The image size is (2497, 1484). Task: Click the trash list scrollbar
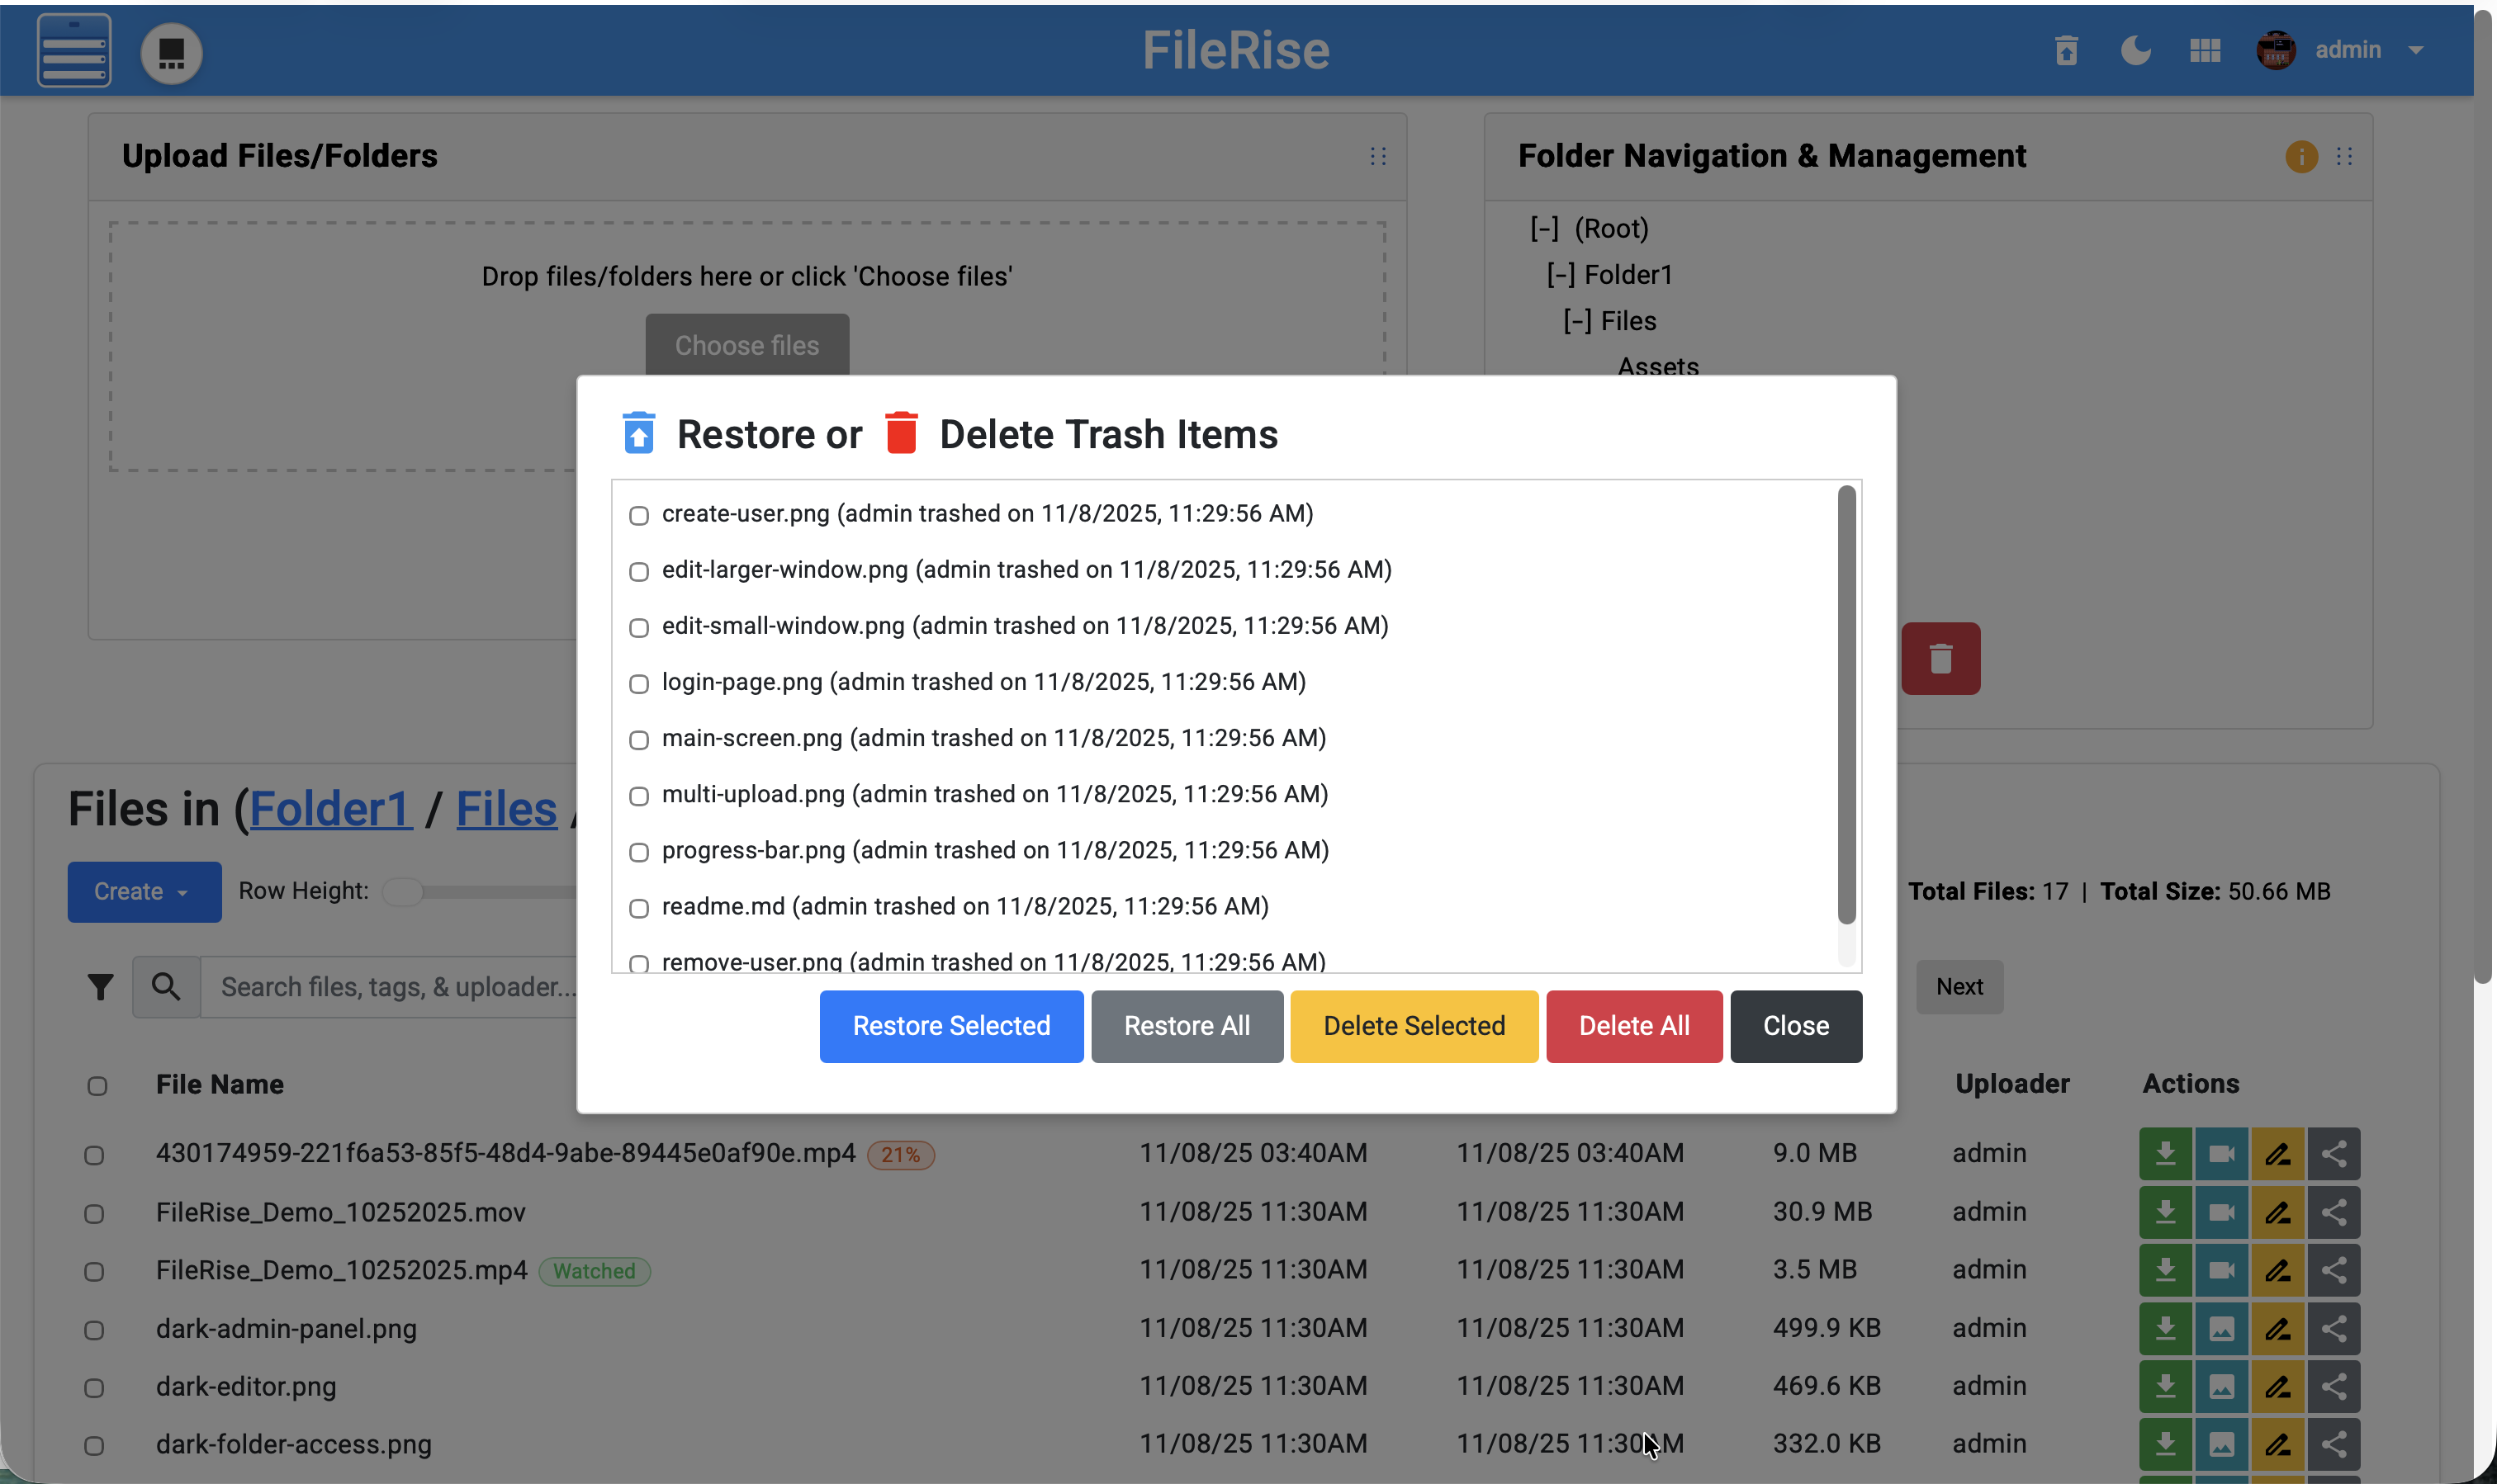tap(1846, 705)
